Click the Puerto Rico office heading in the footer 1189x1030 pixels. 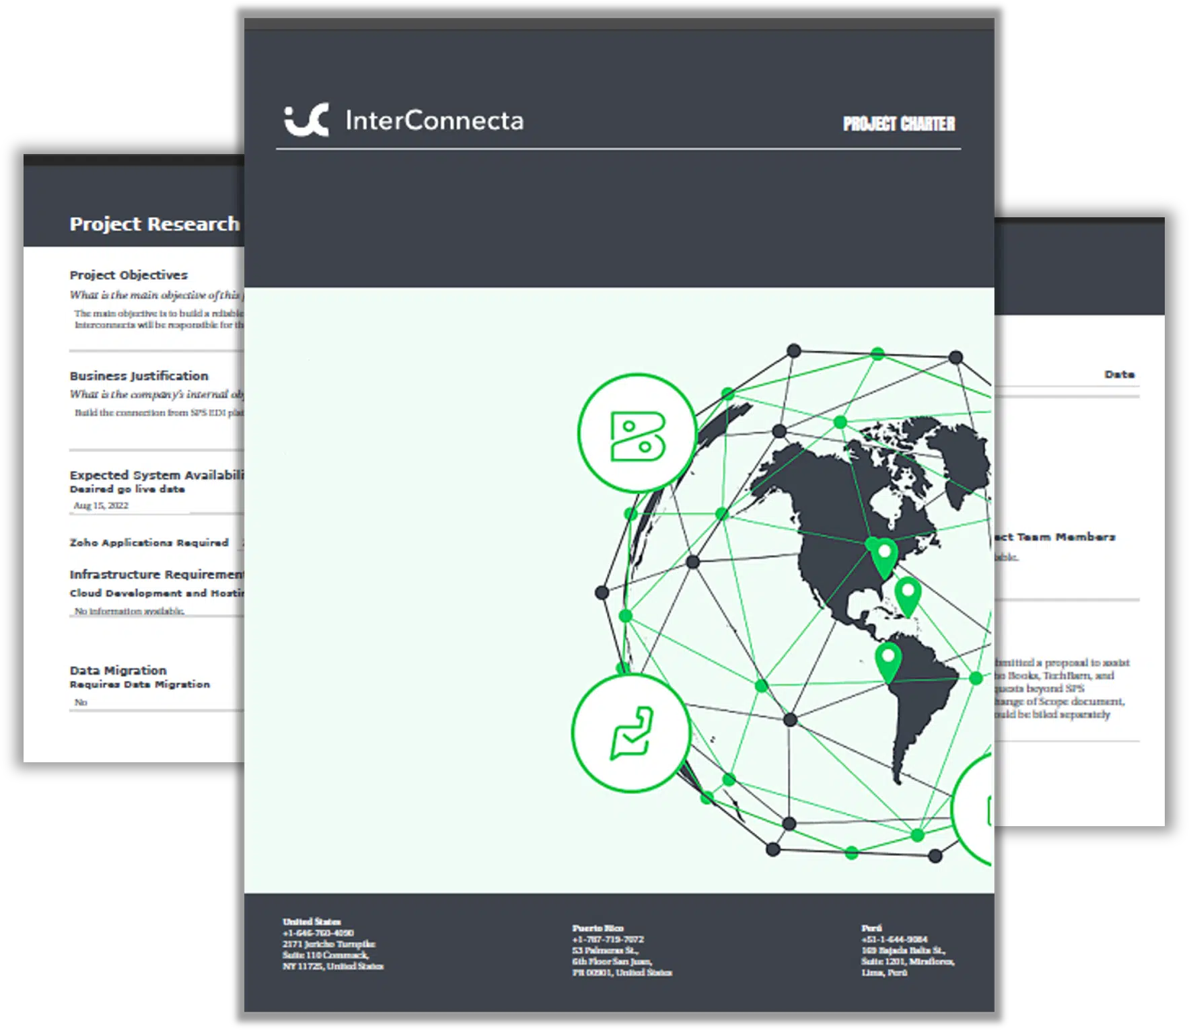tap(598, 928)
